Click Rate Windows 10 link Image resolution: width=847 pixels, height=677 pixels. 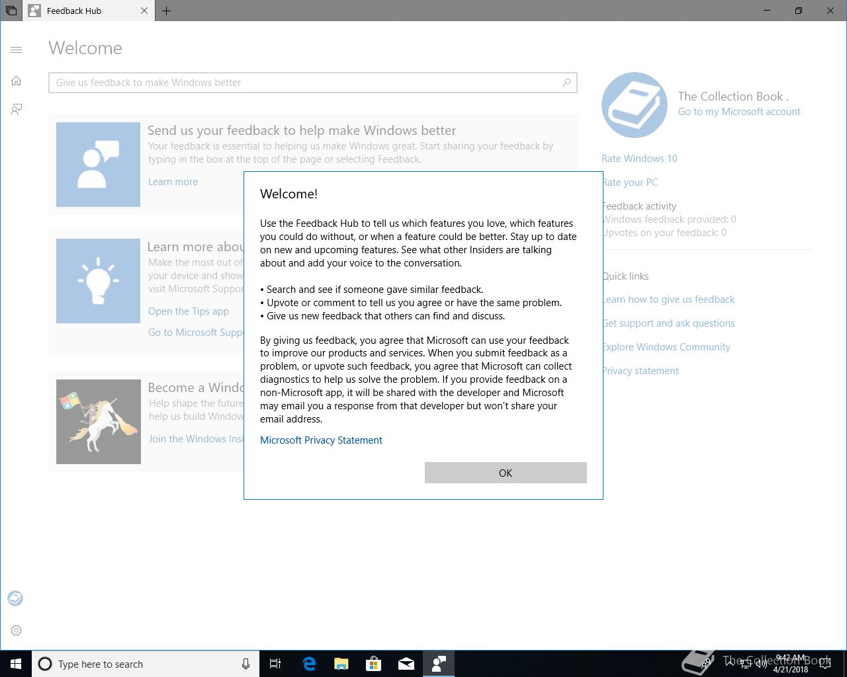(639, 159)
